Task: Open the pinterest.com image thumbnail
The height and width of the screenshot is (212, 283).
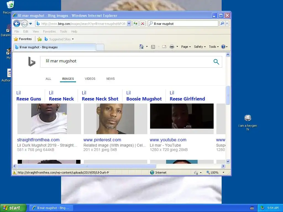Action: coord(115,119)
